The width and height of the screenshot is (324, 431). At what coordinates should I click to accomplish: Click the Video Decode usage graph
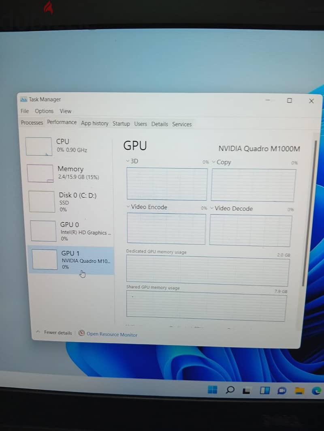pos(250,231)
